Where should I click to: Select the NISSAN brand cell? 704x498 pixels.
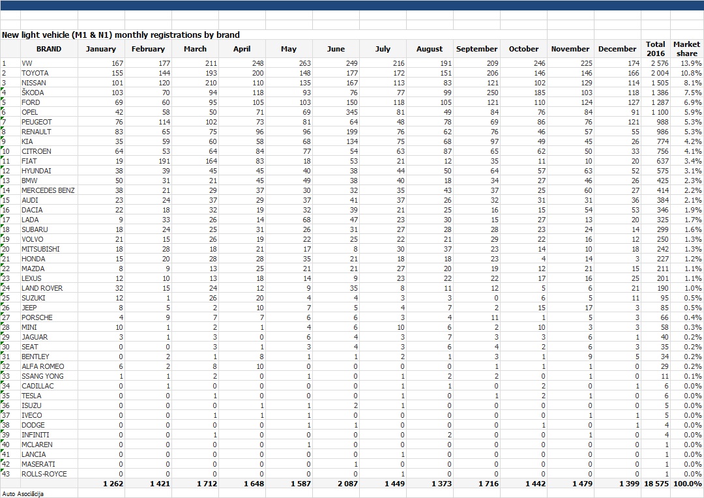(49, 83)
